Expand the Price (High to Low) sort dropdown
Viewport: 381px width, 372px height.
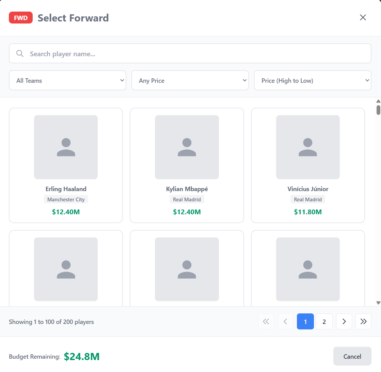[x=313, y=80]
